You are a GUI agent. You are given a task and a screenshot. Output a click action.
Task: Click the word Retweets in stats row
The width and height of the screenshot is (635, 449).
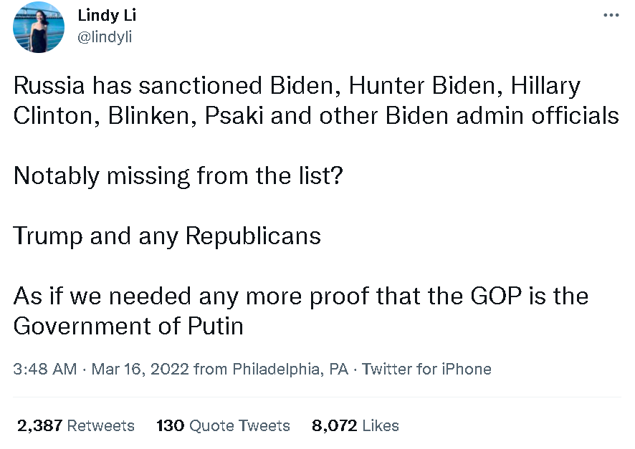(101, 425)
